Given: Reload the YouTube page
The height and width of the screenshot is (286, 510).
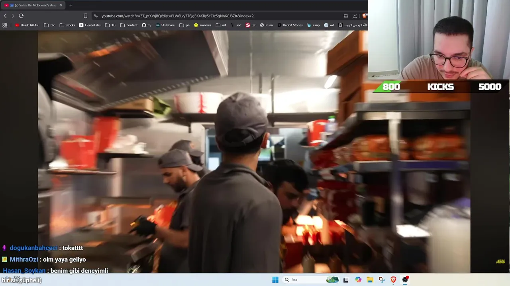Looking at the screenshot, I should point(21,16).
